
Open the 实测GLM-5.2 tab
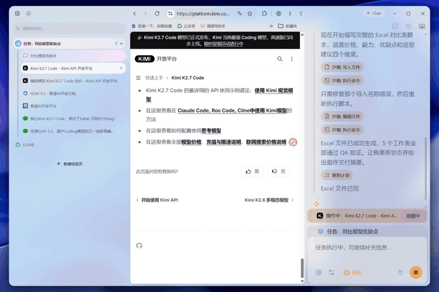point(73,131)
